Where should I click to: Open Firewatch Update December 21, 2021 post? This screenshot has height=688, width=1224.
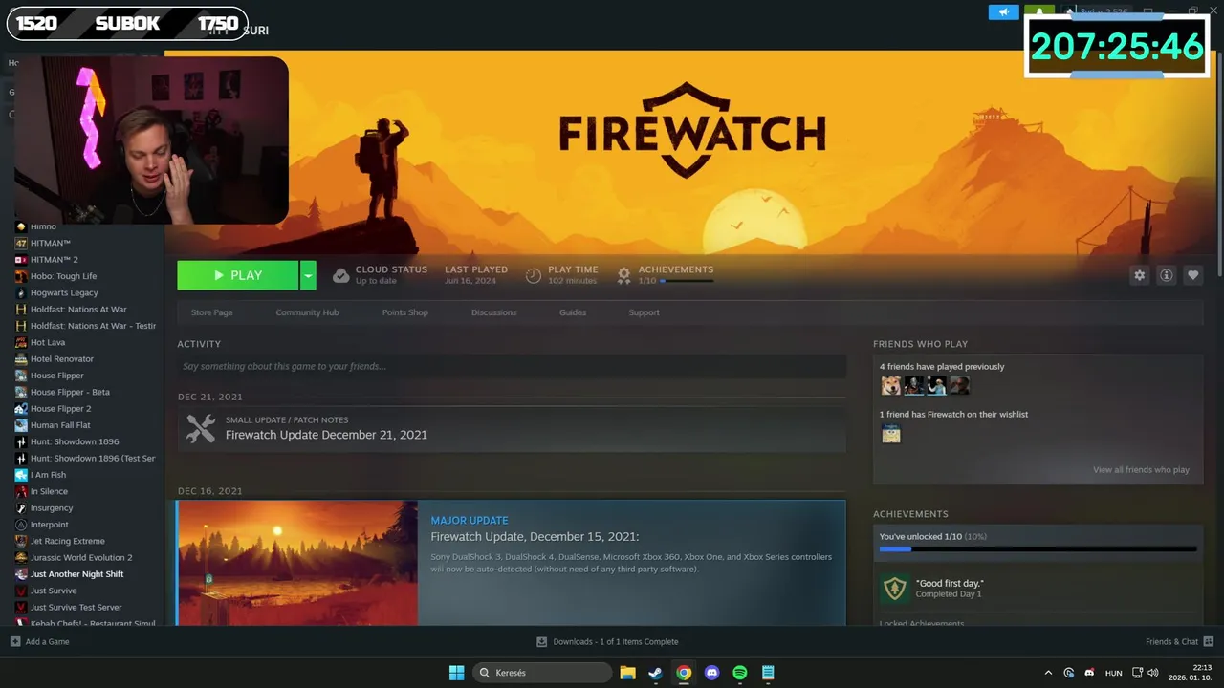click(x=326, y=435)
